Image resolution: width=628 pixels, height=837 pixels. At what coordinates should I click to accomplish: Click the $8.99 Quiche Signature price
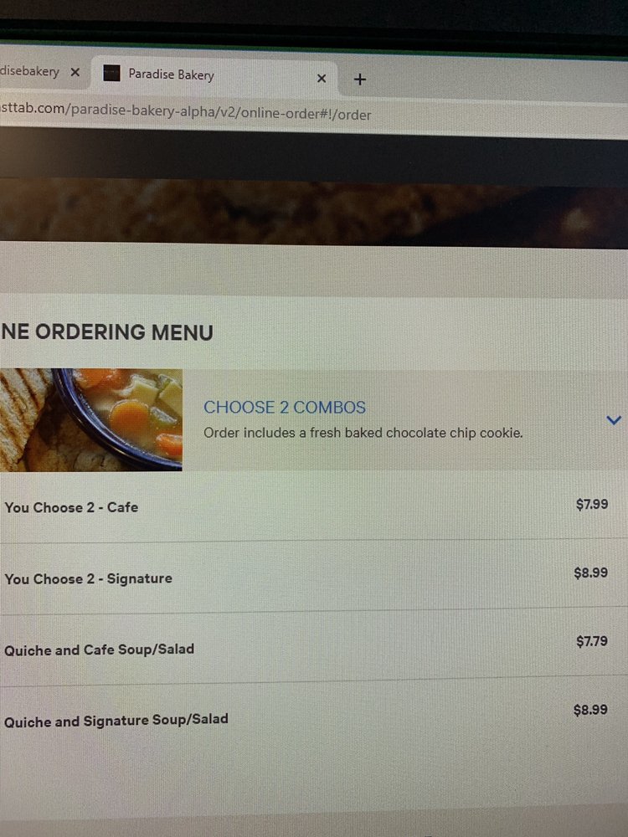tap(590, 710)
